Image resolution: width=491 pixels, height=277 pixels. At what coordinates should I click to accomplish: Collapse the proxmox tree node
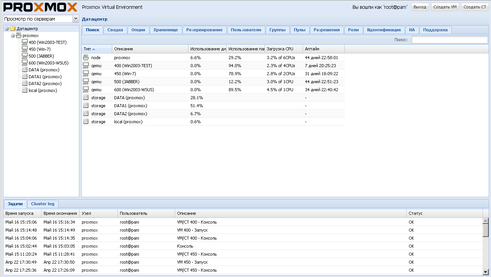(x=13, y=35)
